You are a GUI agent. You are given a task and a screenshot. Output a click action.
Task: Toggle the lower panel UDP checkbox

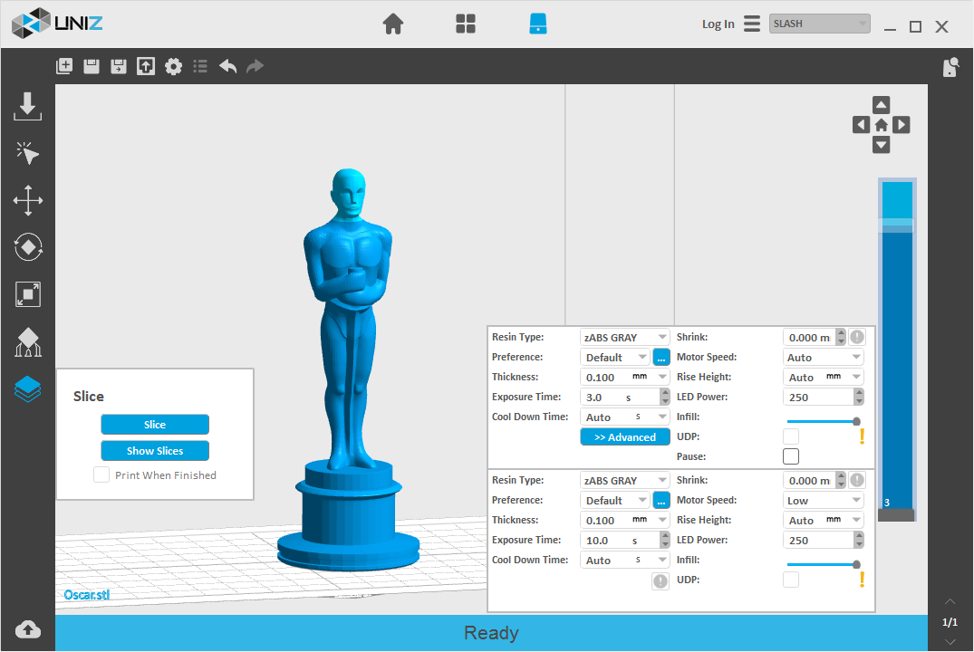pos(791,580)
